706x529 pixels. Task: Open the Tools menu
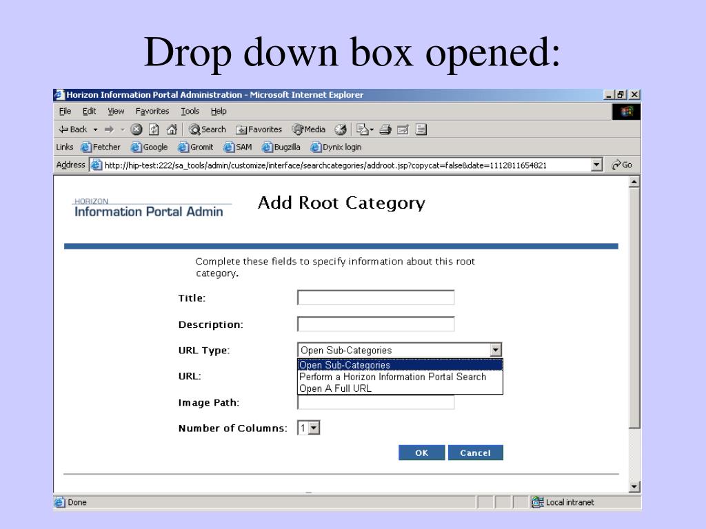190,111
